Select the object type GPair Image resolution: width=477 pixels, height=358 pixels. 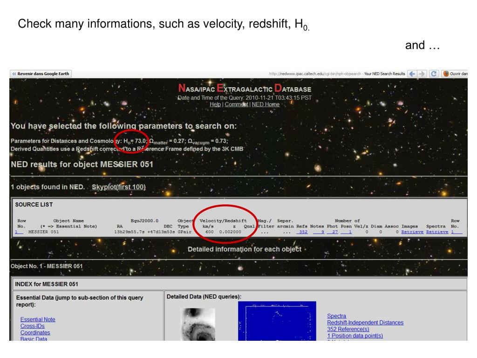[x=184, y=232]
